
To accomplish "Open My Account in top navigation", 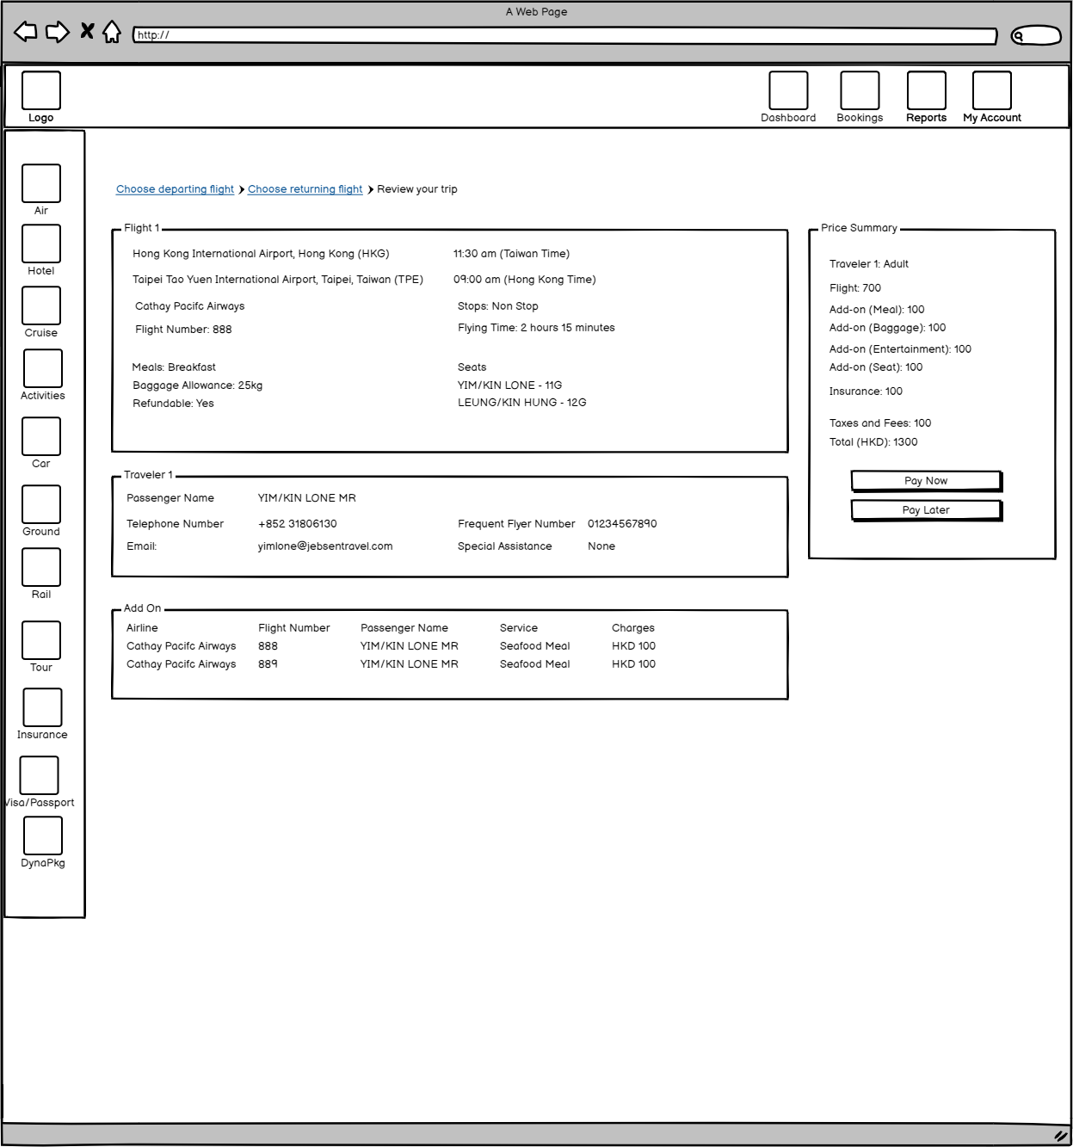I will [x=991, y=91].
